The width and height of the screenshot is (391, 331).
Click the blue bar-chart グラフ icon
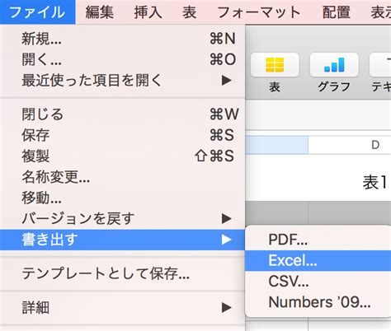click(x=334, y=65)
